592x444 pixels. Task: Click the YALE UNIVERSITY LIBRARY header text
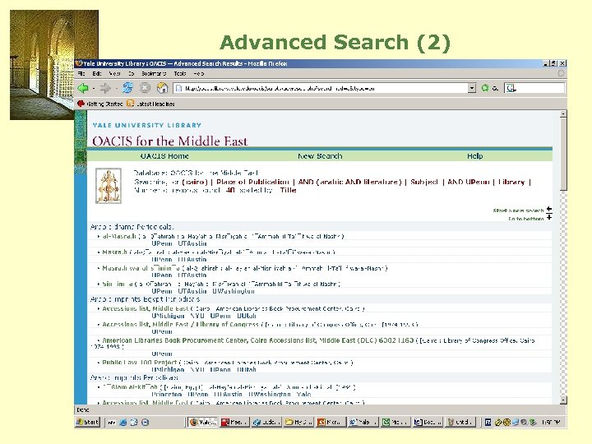tap(147, 125)
